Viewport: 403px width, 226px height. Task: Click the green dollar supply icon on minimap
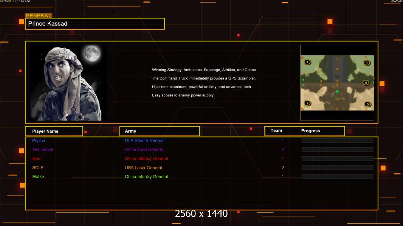(337, 92)
